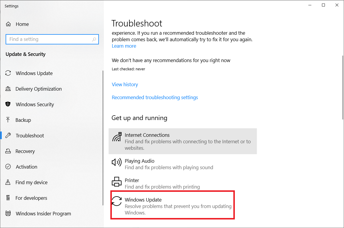Click the Find a setting search box
The image size is (344, 228).
[52, 39]
